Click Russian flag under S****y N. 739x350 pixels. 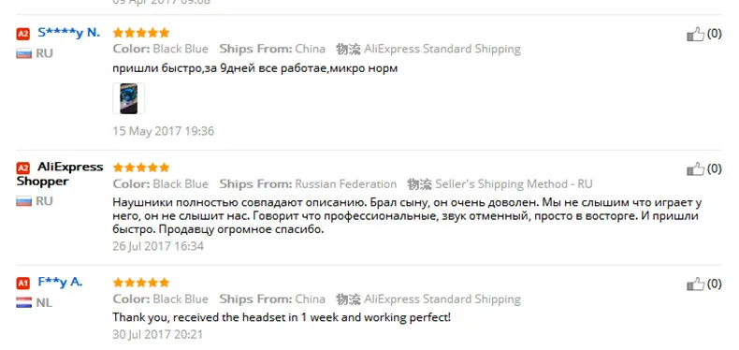tap(23, 53)
